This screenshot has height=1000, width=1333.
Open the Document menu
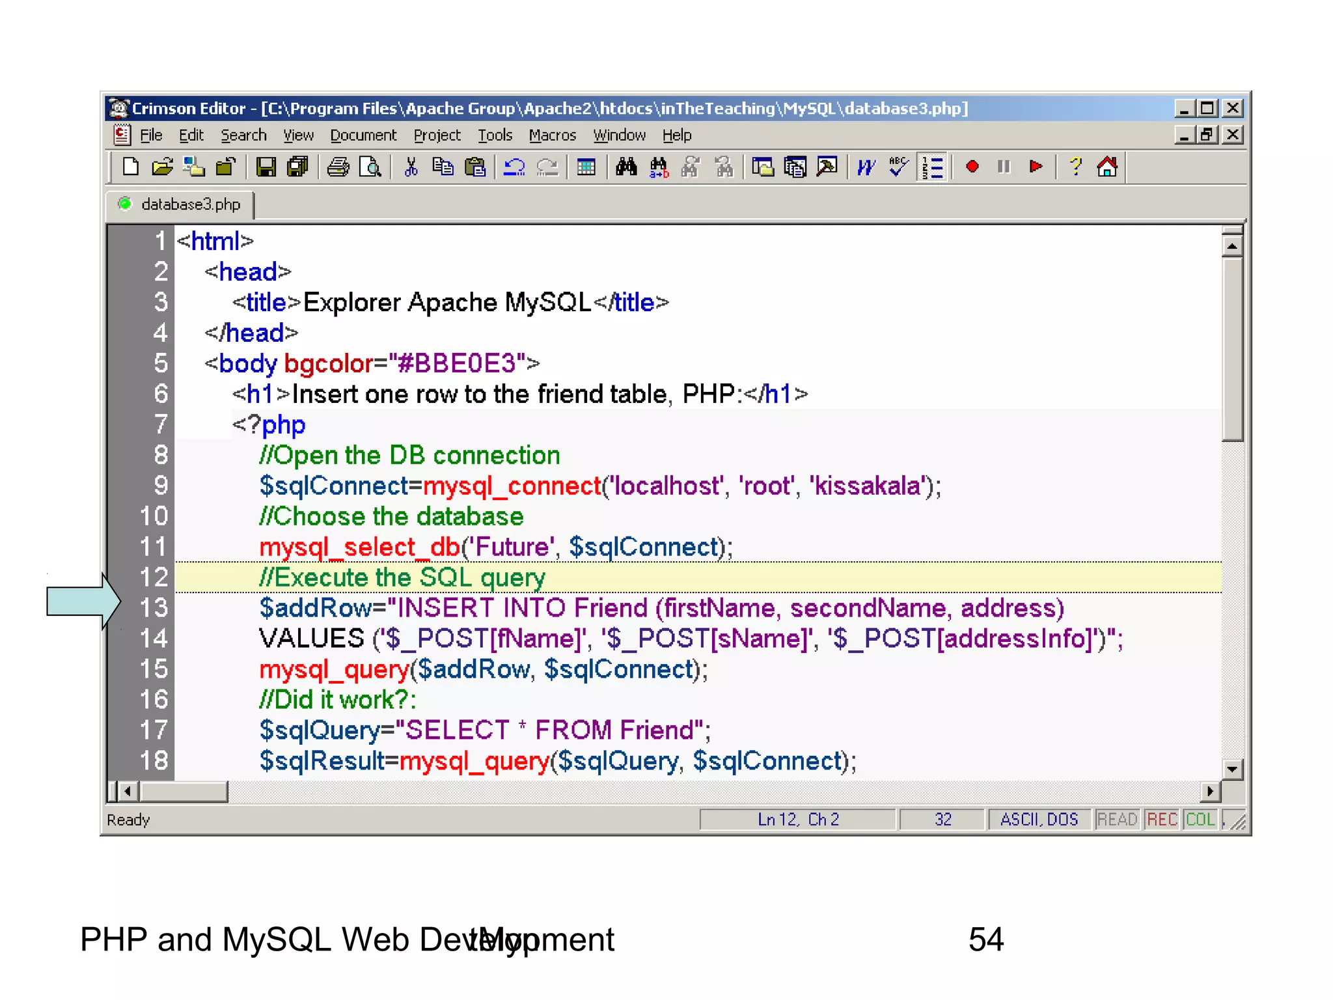point(363,135)
